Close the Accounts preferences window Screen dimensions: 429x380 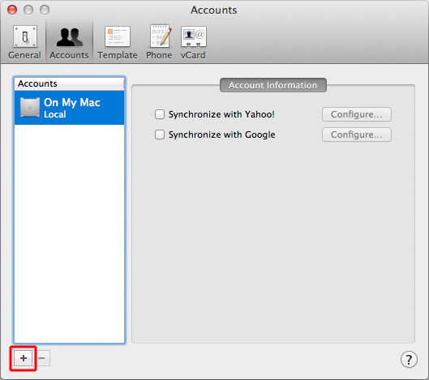tap(12, 10)
